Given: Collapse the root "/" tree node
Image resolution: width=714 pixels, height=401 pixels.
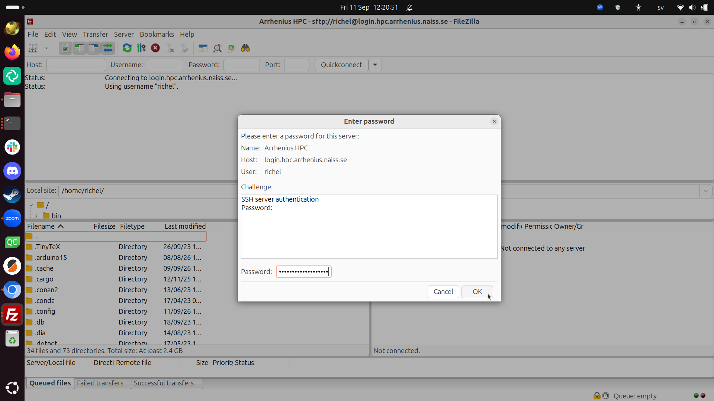Looking at the screenshot, I should click(x=31, y=205).
